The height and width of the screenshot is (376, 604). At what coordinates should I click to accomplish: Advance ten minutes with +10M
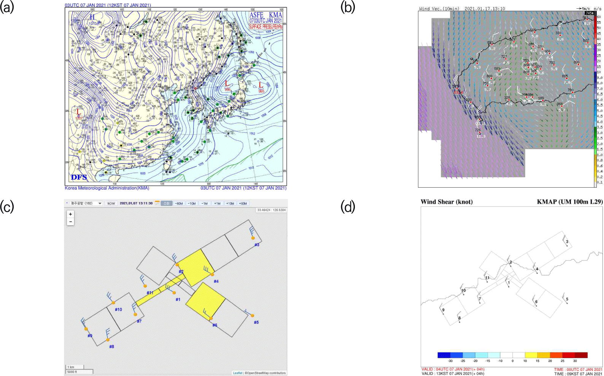(x=230, y=203)
